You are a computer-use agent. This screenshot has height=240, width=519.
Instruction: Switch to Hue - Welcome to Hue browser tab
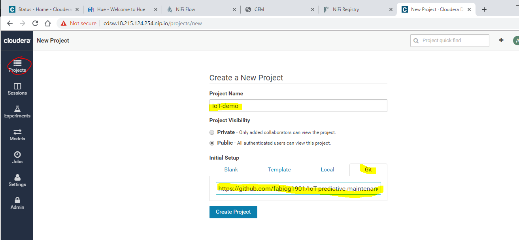(x=122, y=9)
